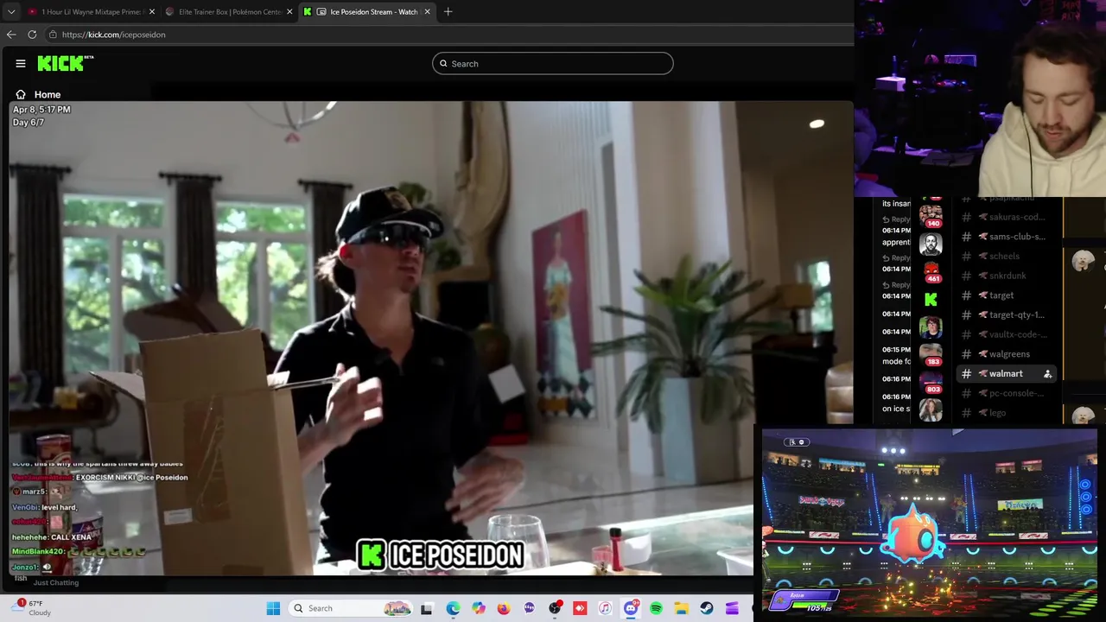Open the vaultx-code channel
Screen dimensions: 1106x622
[x=1008, y=334]
